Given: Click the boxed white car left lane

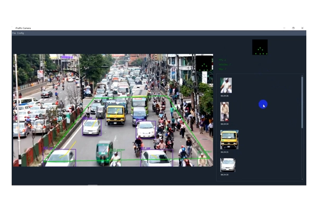Looking at the screenshot, I should click(91, 127).
